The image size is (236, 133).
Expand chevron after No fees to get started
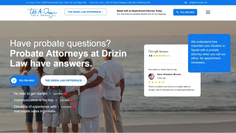point(50,94)
